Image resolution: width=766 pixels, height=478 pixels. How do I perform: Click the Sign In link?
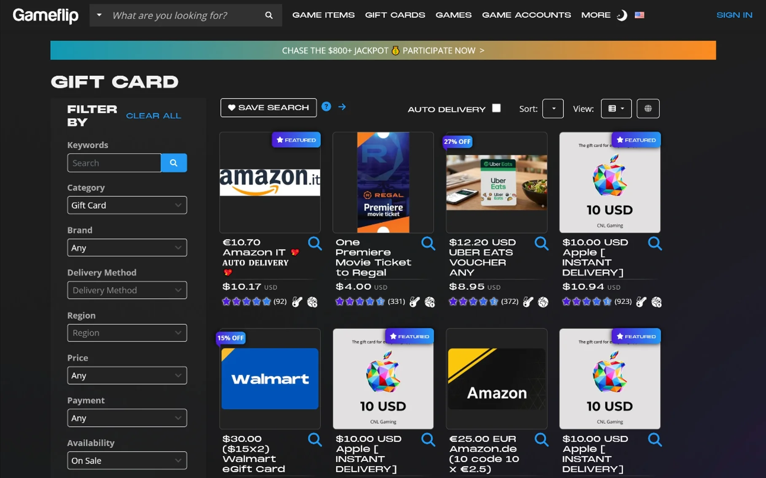coord(734,15)
